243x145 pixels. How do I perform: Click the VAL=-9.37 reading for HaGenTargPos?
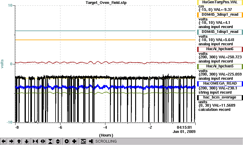(223, 10)
